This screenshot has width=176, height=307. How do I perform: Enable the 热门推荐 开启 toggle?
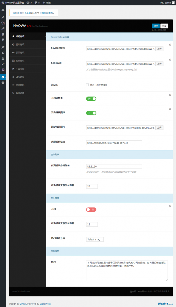91,210
